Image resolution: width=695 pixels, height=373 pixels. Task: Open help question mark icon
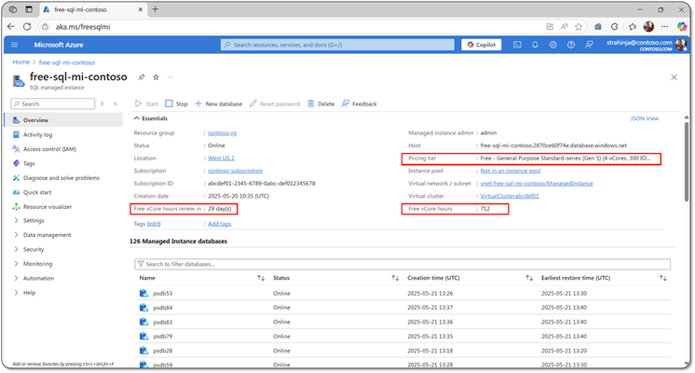click(571, 45)
